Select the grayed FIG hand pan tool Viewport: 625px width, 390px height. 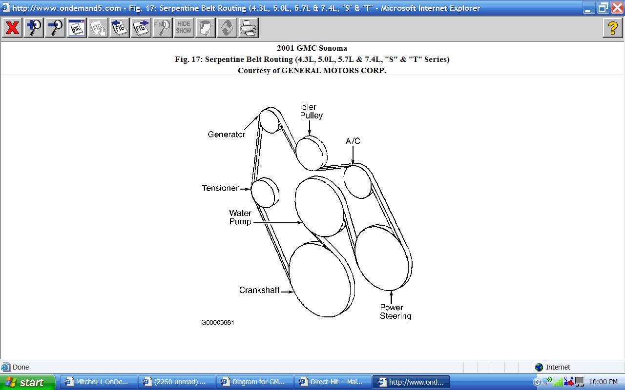click(98, 28)
